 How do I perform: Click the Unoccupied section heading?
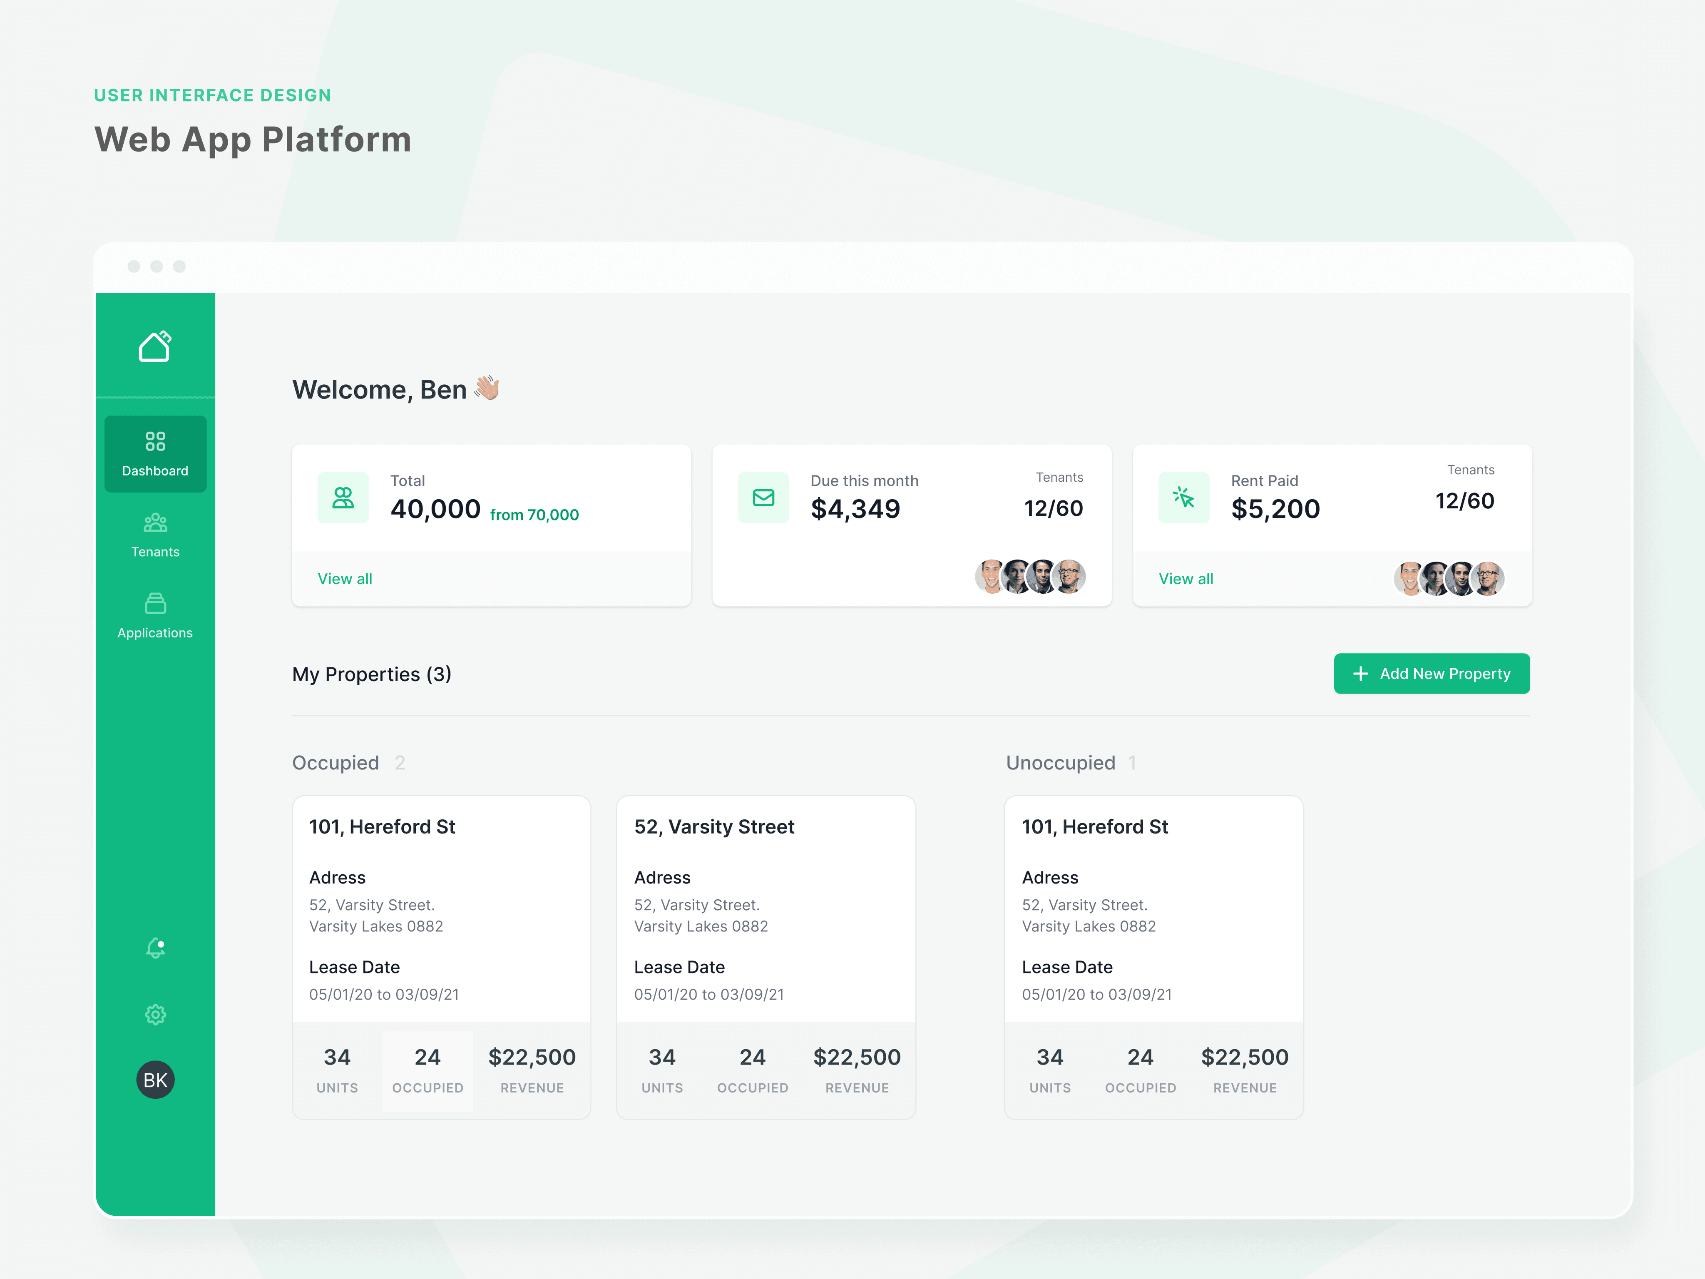click(1060, 762)
